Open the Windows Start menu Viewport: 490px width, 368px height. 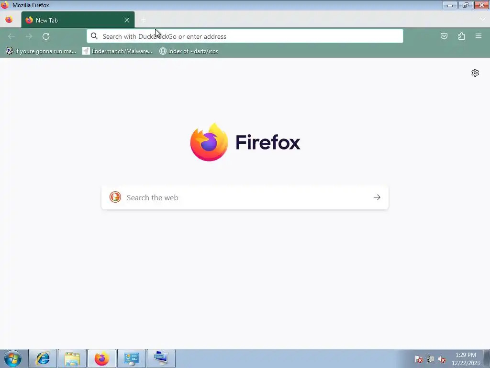(13, 358)
